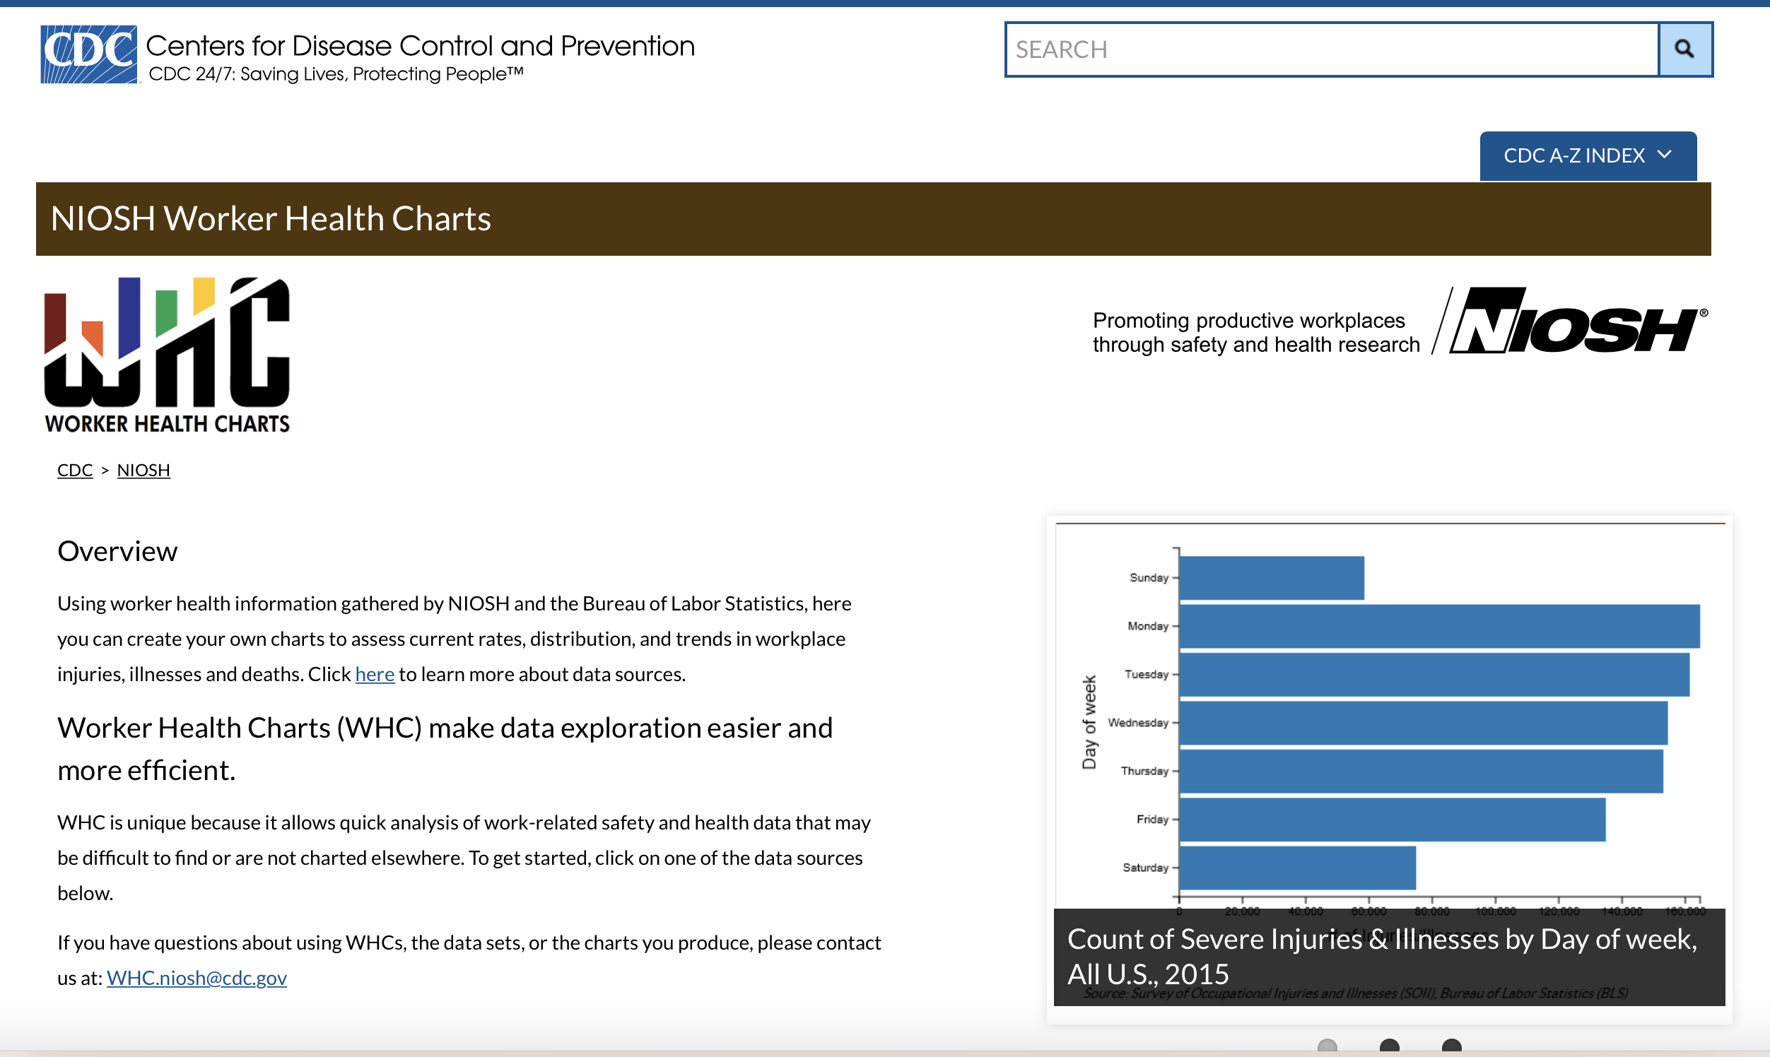Click inside the SEARCH input field
The image size is (1770, 1057).
1332,49
